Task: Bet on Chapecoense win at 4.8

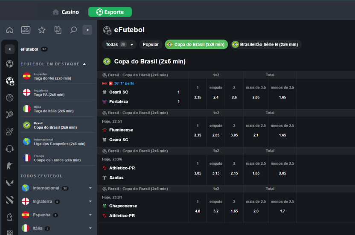Action: click(198, 211)
